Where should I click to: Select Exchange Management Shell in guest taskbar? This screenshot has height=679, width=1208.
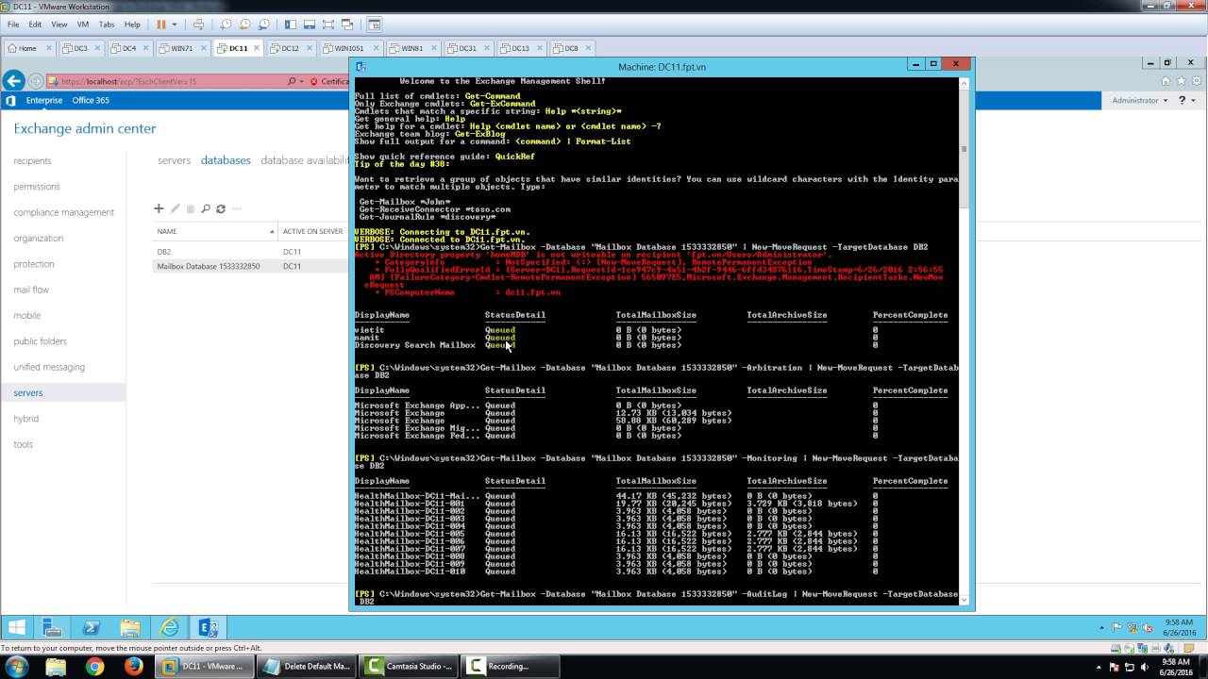coord(208,627)
